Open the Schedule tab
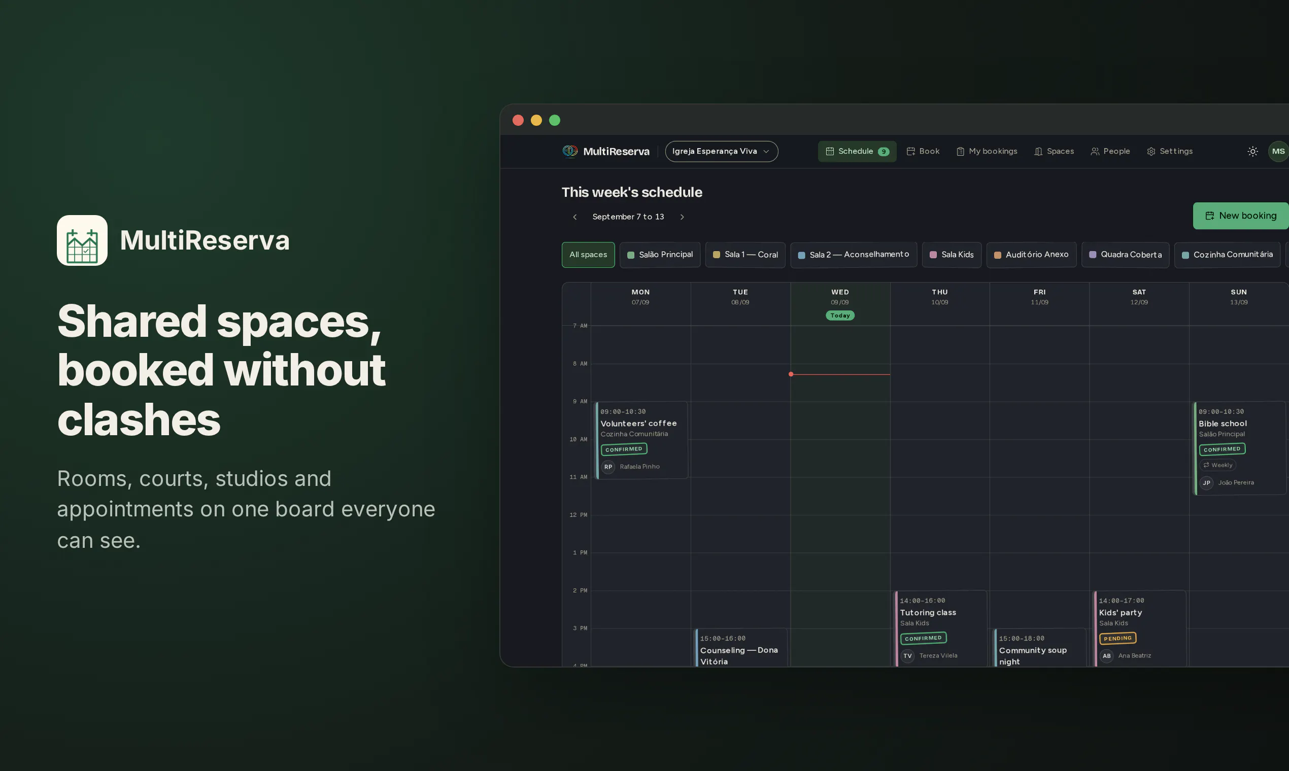Viewport: 1289px width, 771px height. [857, 151]
